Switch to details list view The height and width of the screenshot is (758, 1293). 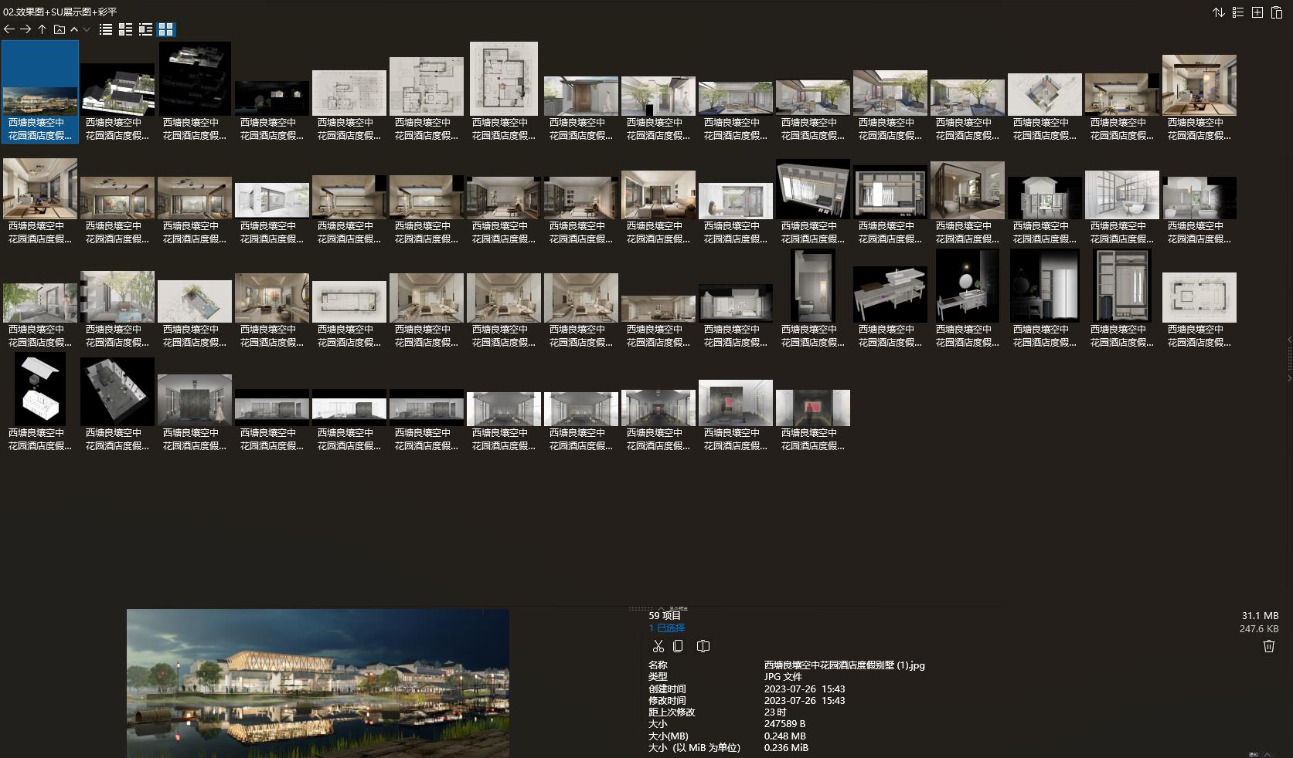point(106,29)
